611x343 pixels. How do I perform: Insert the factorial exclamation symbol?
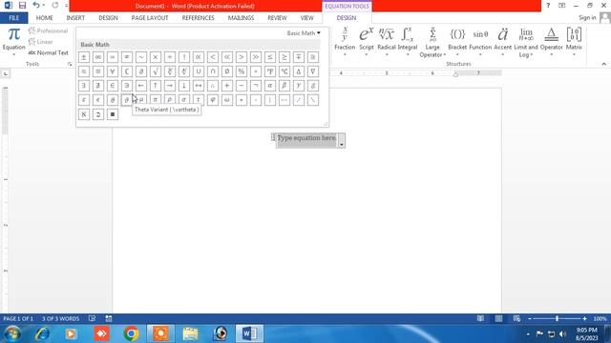point(184,57)
